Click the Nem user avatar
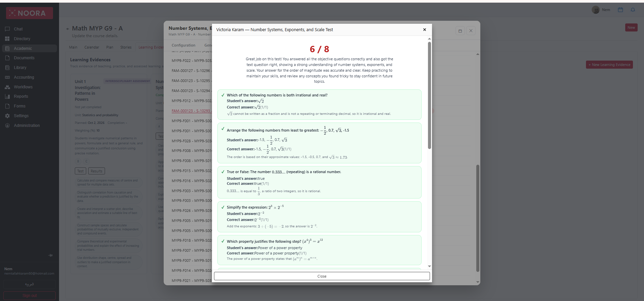This screenshot has height=301, width=644. 596,10
